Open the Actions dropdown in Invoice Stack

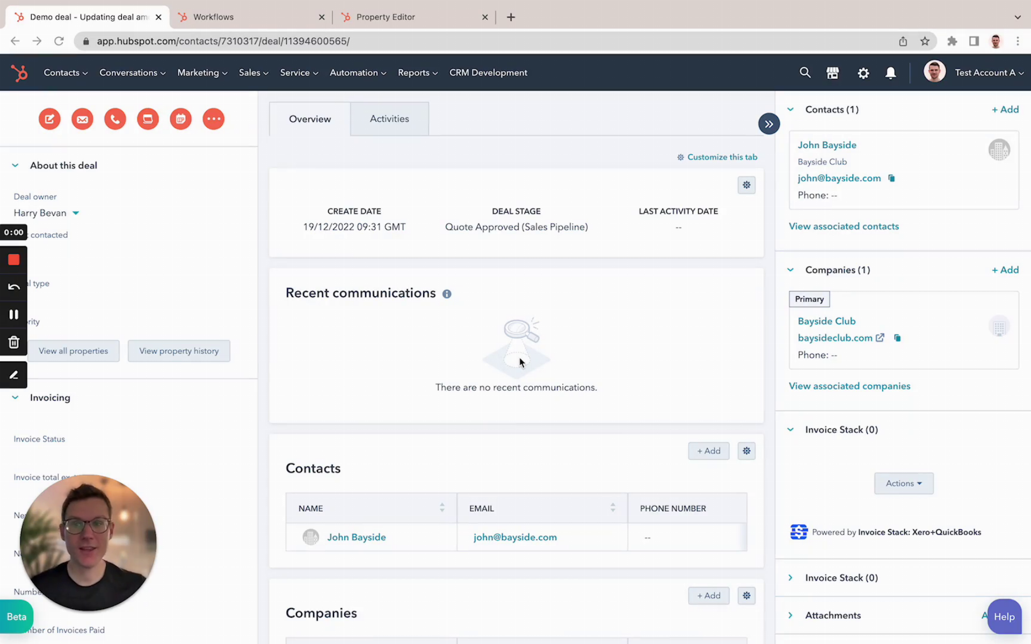904,484
